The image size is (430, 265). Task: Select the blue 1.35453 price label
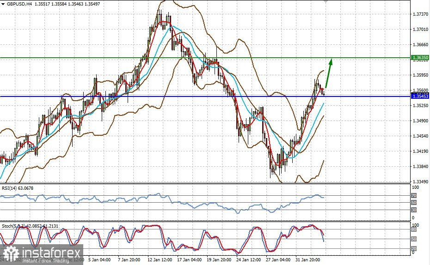tap(420, 96)
